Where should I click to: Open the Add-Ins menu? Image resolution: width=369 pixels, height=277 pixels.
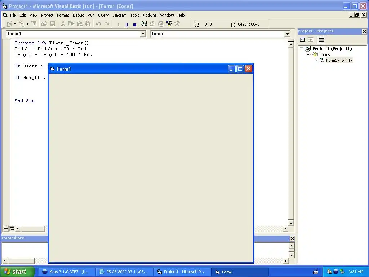tap(150, 15)
